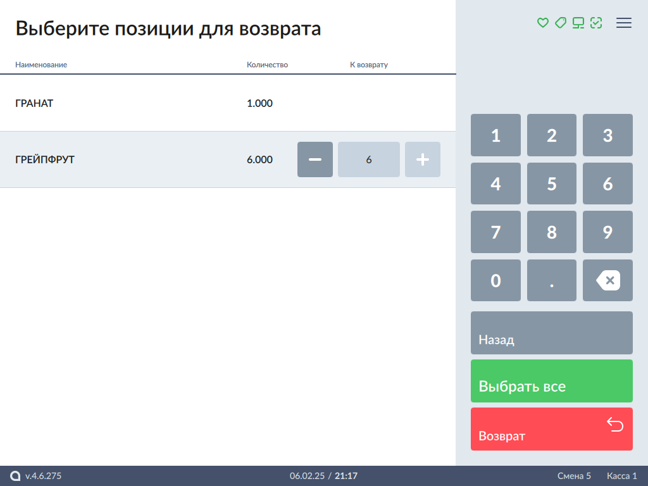The image size is (648, 486).
Task: Click the dashed checkmark status icon
Action: point(595,23)
